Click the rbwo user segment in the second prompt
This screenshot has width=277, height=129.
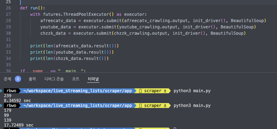[x=11, y=106]
